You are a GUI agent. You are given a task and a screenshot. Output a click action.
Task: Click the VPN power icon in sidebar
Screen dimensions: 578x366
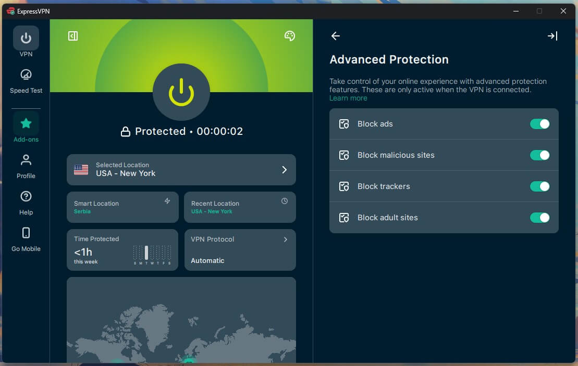[x=26, y=38]
